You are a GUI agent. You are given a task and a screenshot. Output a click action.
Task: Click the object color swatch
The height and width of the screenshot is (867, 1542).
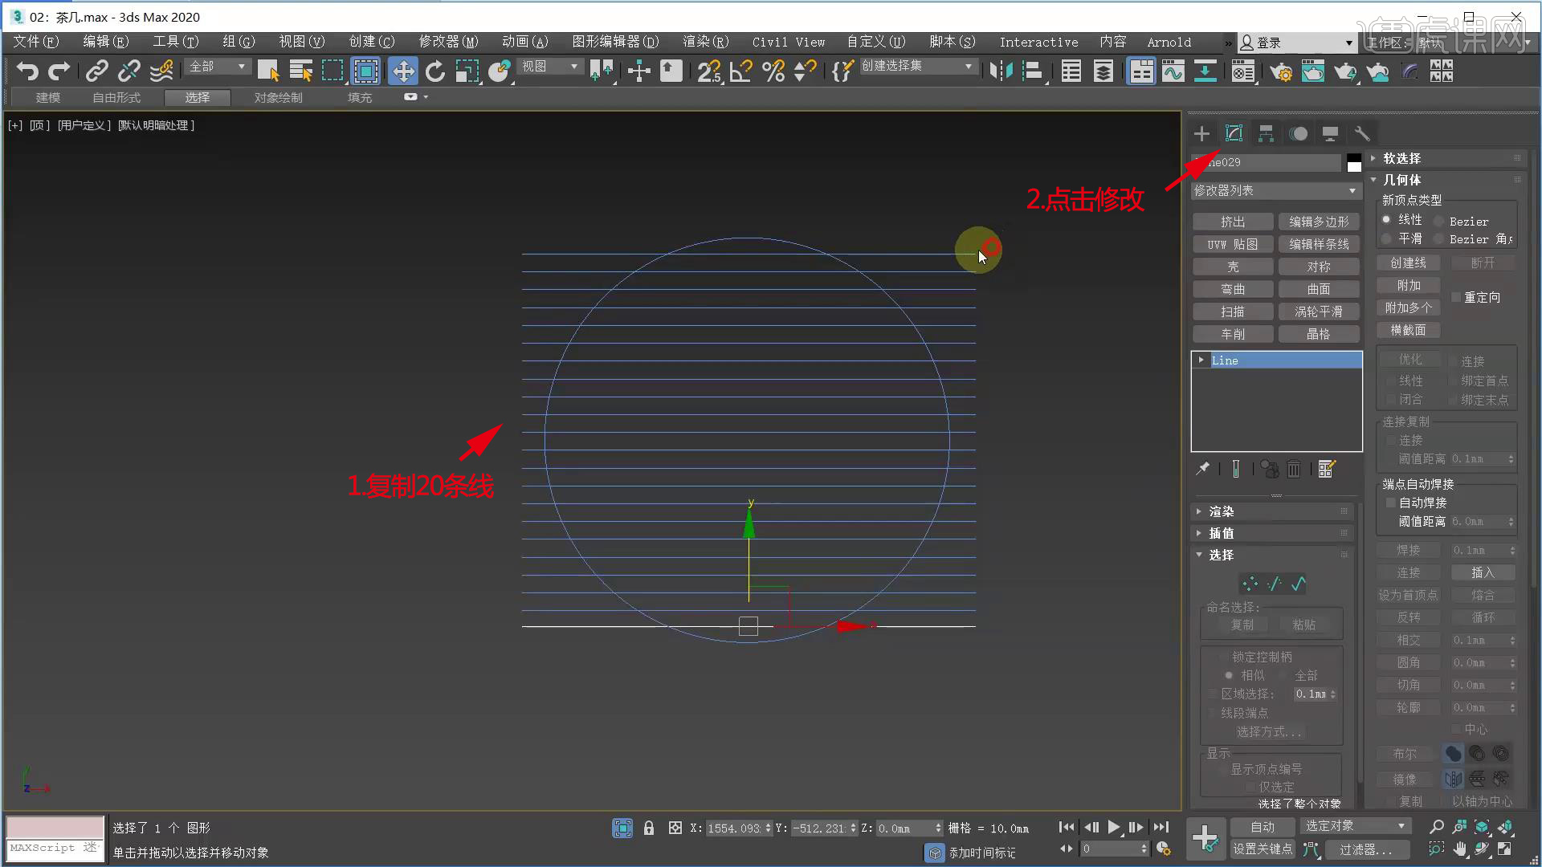(x=1354, y=163)
